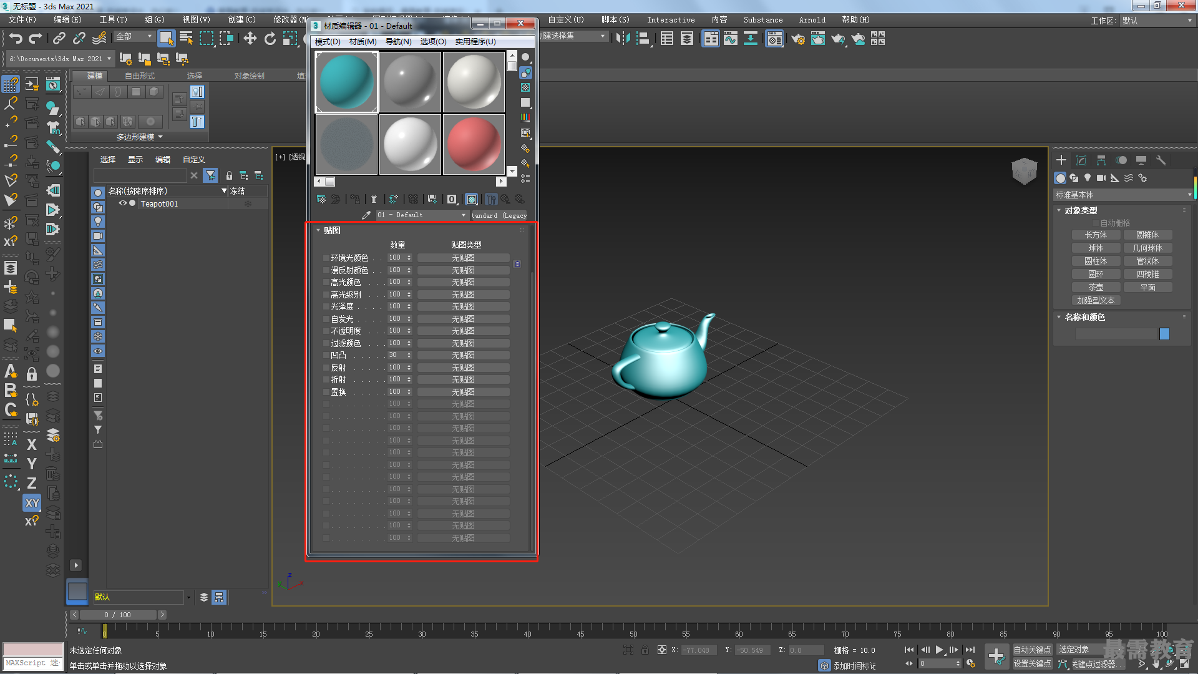Open the 标准基本体 category dropdown
Viewport: 1198px width, 674px height.
(1123, 195)
